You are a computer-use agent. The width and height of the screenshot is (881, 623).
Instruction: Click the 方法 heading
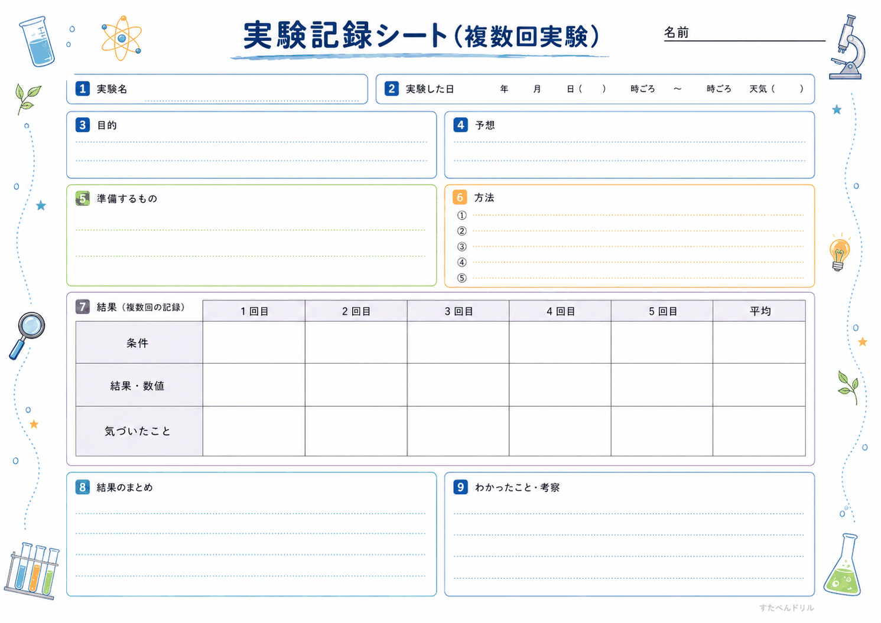pyautogui.click(x=484, y=198)
